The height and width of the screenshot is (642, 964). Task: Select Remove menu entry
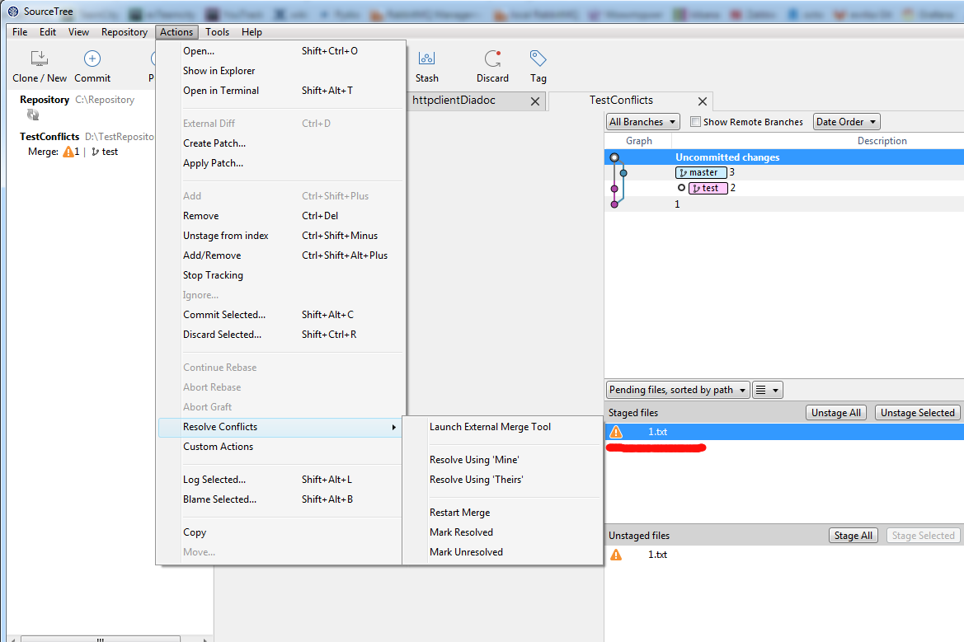click(x=281, y=216)
